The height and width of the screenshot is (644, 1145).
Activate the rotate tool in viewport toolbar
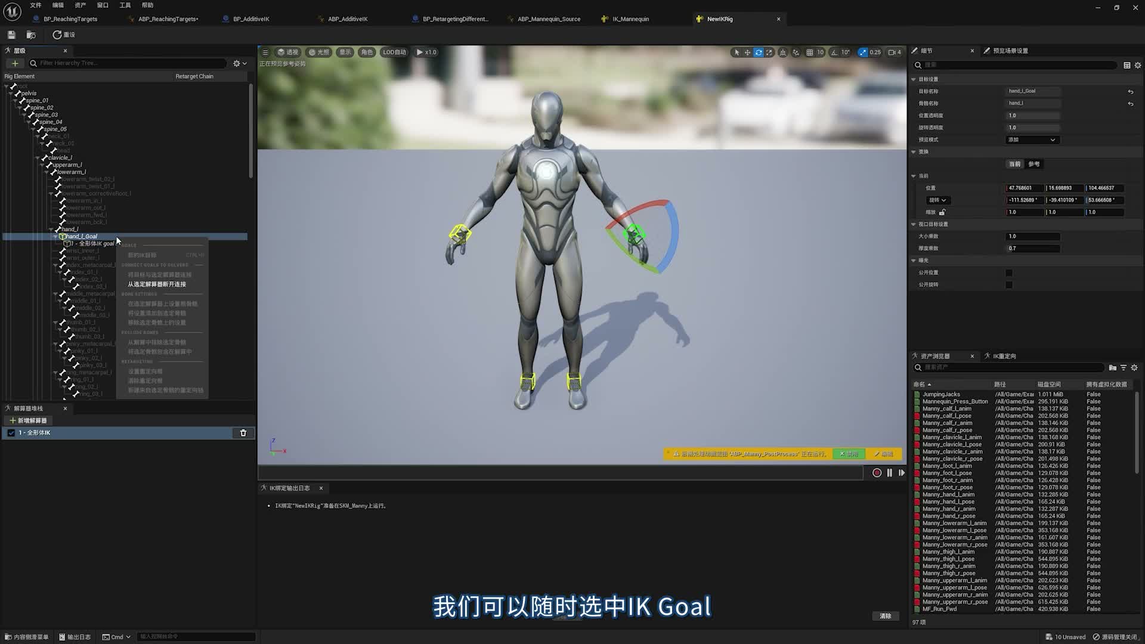[x=758, y=52]
